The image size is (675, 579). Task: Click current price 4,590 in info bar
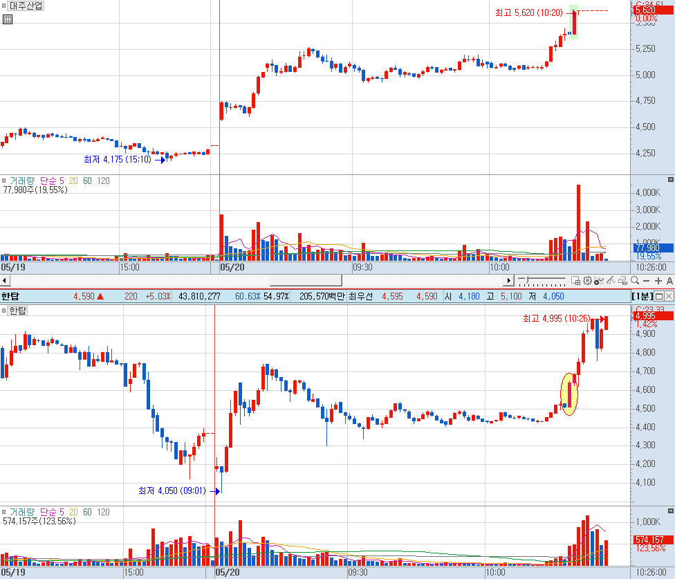tap(84, 296)
